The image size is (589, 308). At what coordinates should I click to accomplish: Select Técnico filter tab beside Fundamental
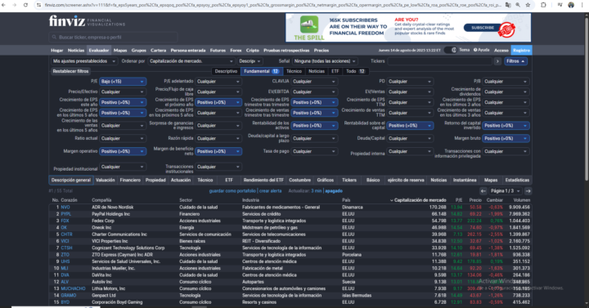(294, 71)
